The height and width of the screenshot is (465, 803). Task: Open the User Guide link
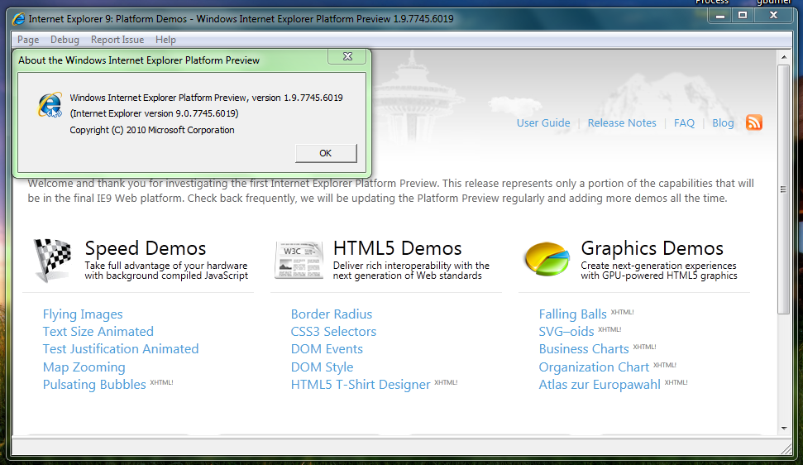click(x=543, y=123)
